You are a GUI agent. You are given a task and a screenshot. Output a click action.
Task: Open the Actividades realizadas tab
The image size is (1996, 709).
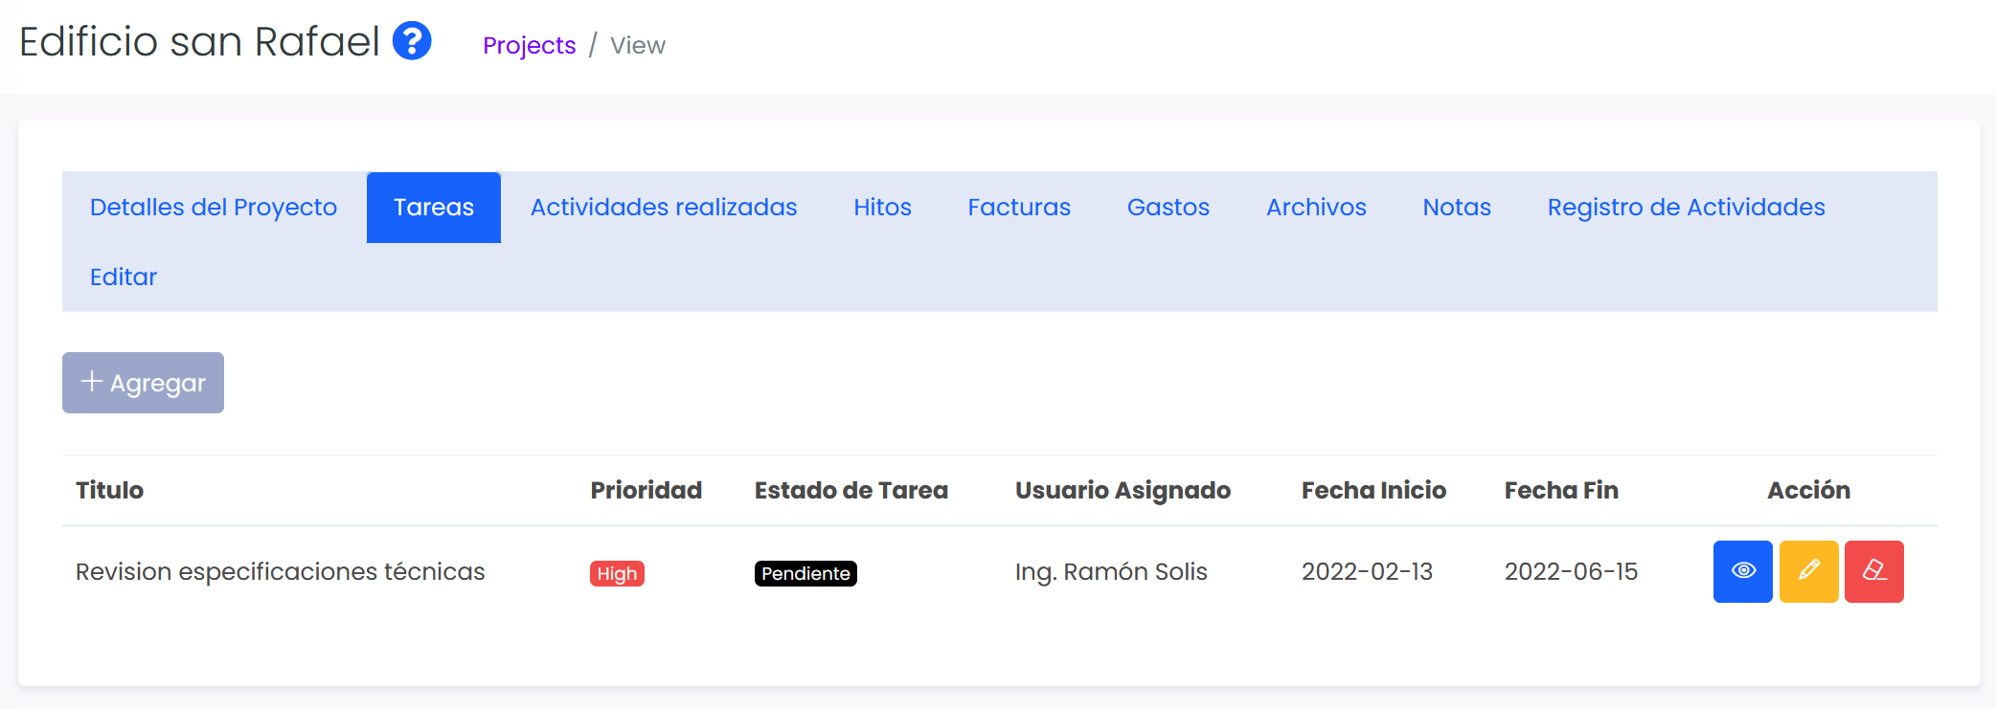click(x=664, y=208)
